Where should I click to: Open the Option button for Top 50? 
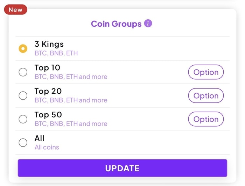pyautogui.click(x=206, y=119)
